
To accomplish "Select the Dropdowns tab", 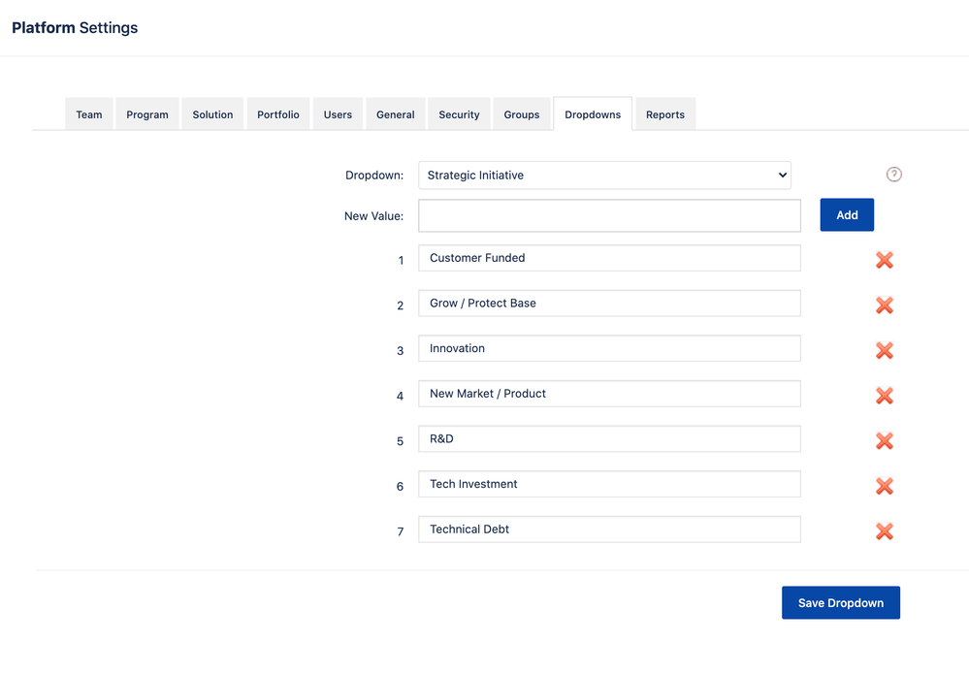I will [x=593, y=114].
